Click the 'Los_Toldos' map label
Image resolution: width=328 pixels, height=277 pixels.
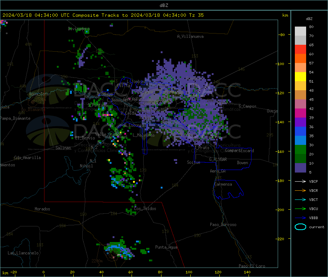145,209
